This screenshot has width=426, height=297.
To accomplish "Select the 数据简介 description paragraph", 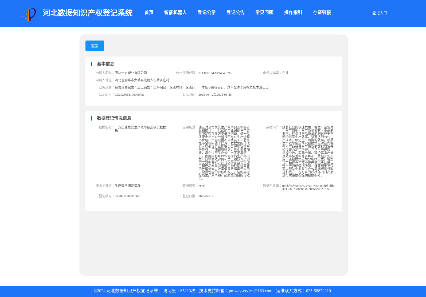I will point(308,151).
